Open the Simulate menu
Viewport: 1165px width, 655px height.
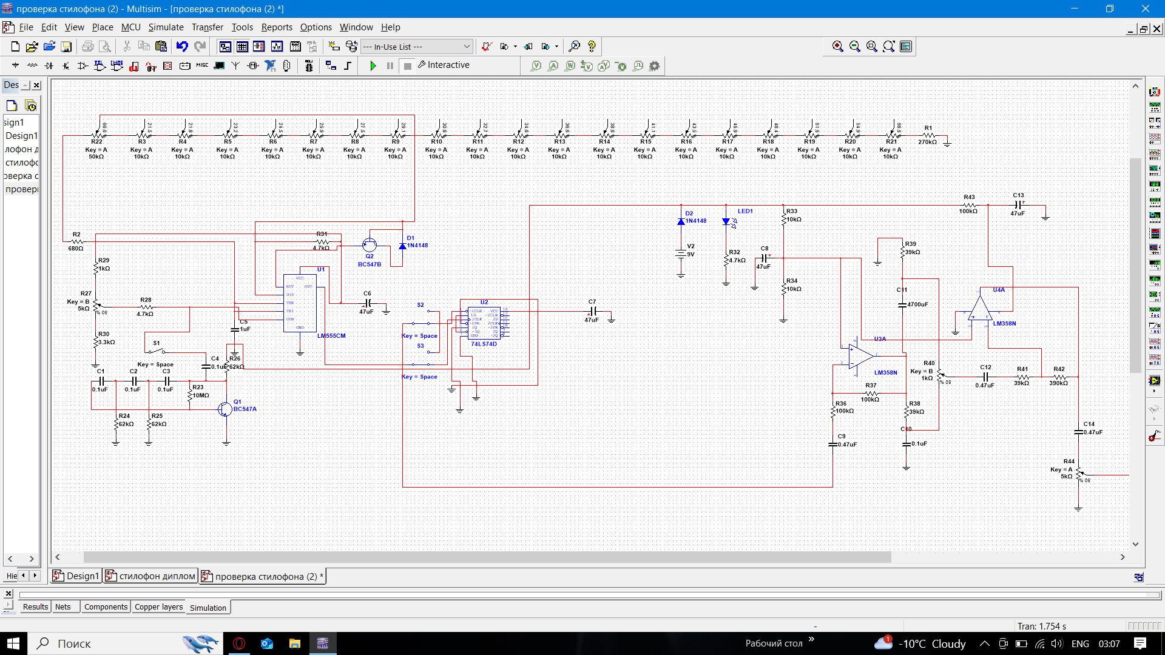166,27
